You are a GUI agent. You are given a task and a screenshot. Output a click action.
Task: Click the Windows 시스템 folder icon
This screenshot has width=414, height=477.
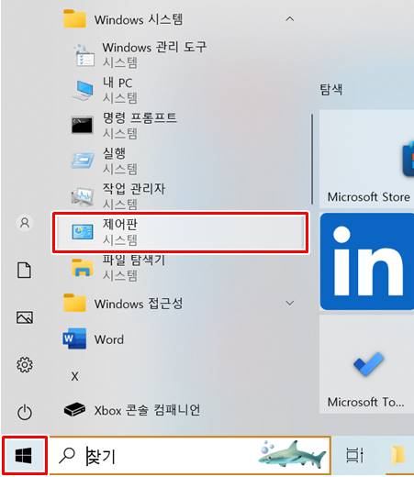tap(74, 19)
